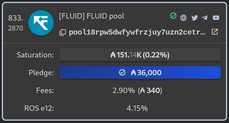229x123 pixels.
Task: Click the green verified badge icon
Action: [x=173, y=16]
